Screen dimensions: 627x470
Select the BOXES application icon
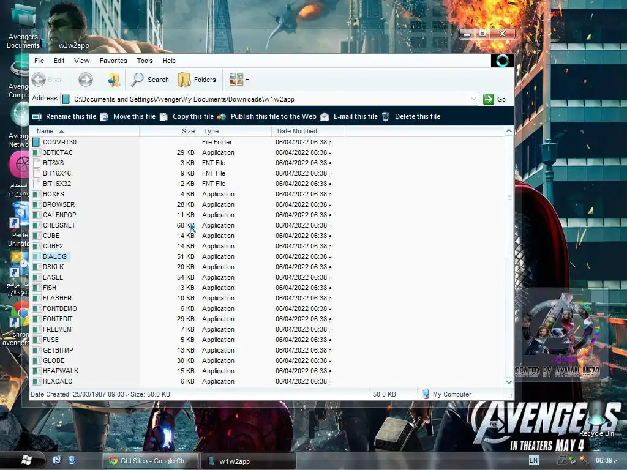(36, 194)
